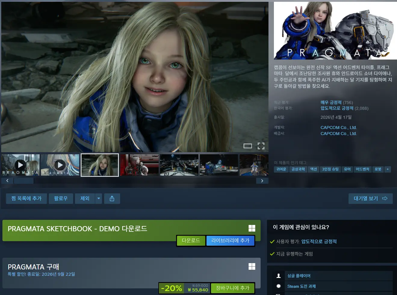Image resolution: width=397 pixels, height=295 pixels.
Task: Add game to wishlist (찜 목록에 추가)
Action: [x=26, y=198]
